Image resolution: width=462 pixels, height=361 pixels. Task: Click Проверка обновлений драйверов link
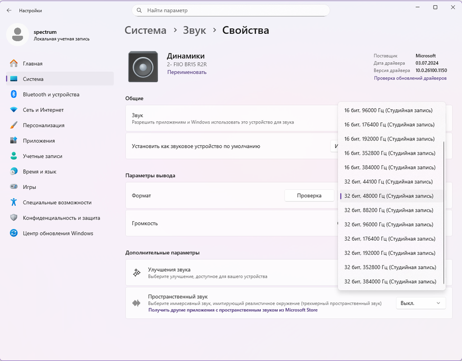click(410, 78)
